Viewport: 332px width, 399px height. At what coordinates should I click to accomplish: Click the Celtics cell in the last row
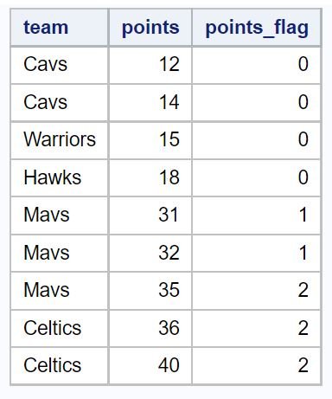[60, 366]
